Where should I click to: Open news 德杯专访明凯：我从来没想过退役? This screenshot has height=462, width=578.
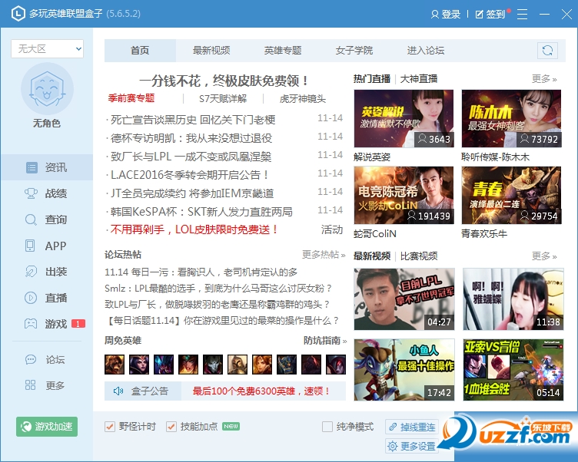click(x=191, y=138)
